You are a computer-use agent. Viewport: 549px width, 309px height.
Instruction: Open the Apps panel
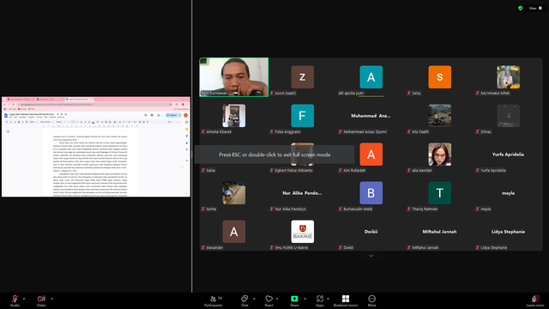(320, 300)
